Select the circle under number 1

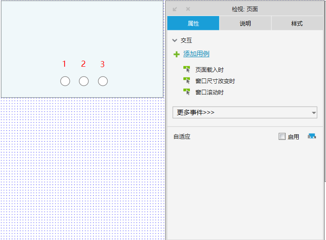pyautogui.click(x=65, y=81)
